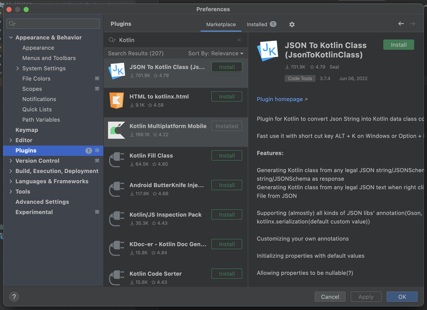The height and width of the screenshot is (310, 427).
Task: Click the KDoc-er plugin icon
Action: [116, 248]
